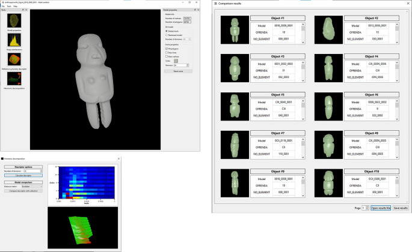Select the Rasterized model radio button
Image resolution: width=412 pixels, height=252 pixels.
[x=167, y=35]
